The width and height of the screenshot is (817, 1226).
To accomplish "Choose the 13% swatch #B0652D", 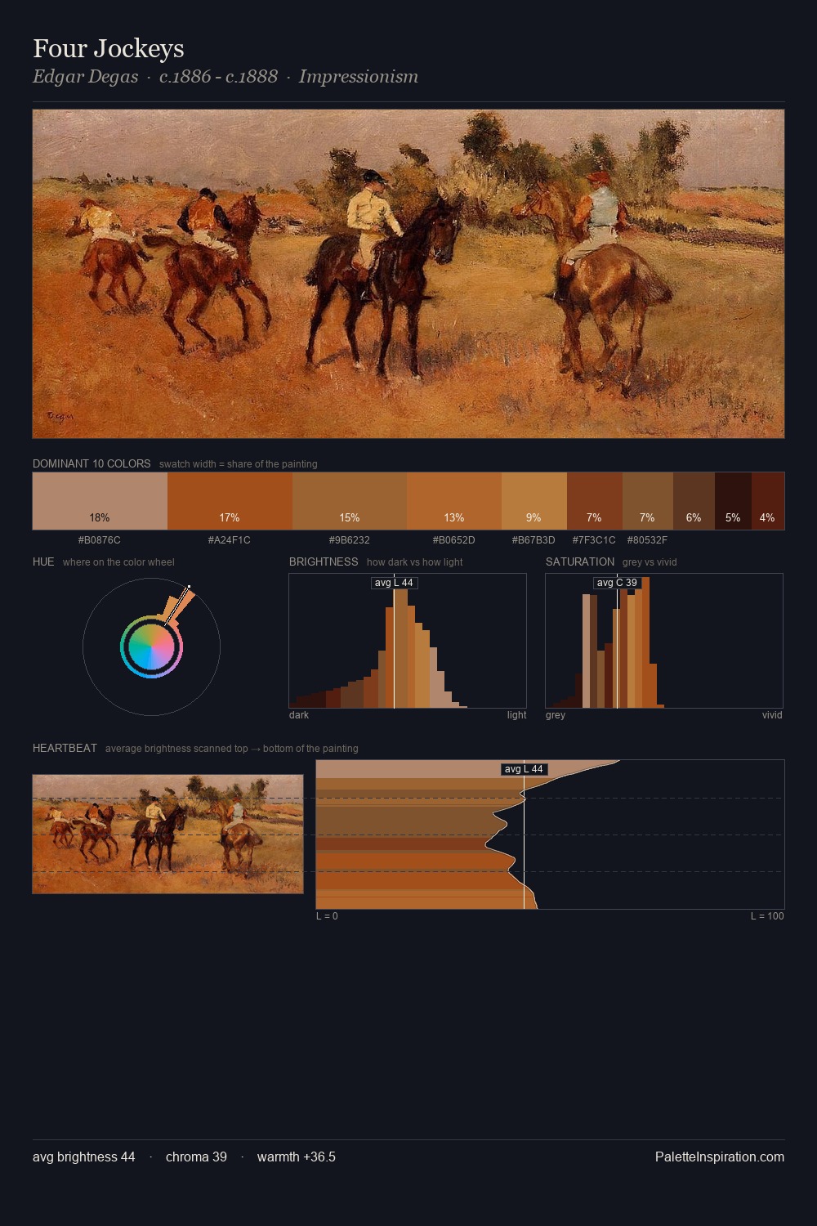I will tap(454, 501).
